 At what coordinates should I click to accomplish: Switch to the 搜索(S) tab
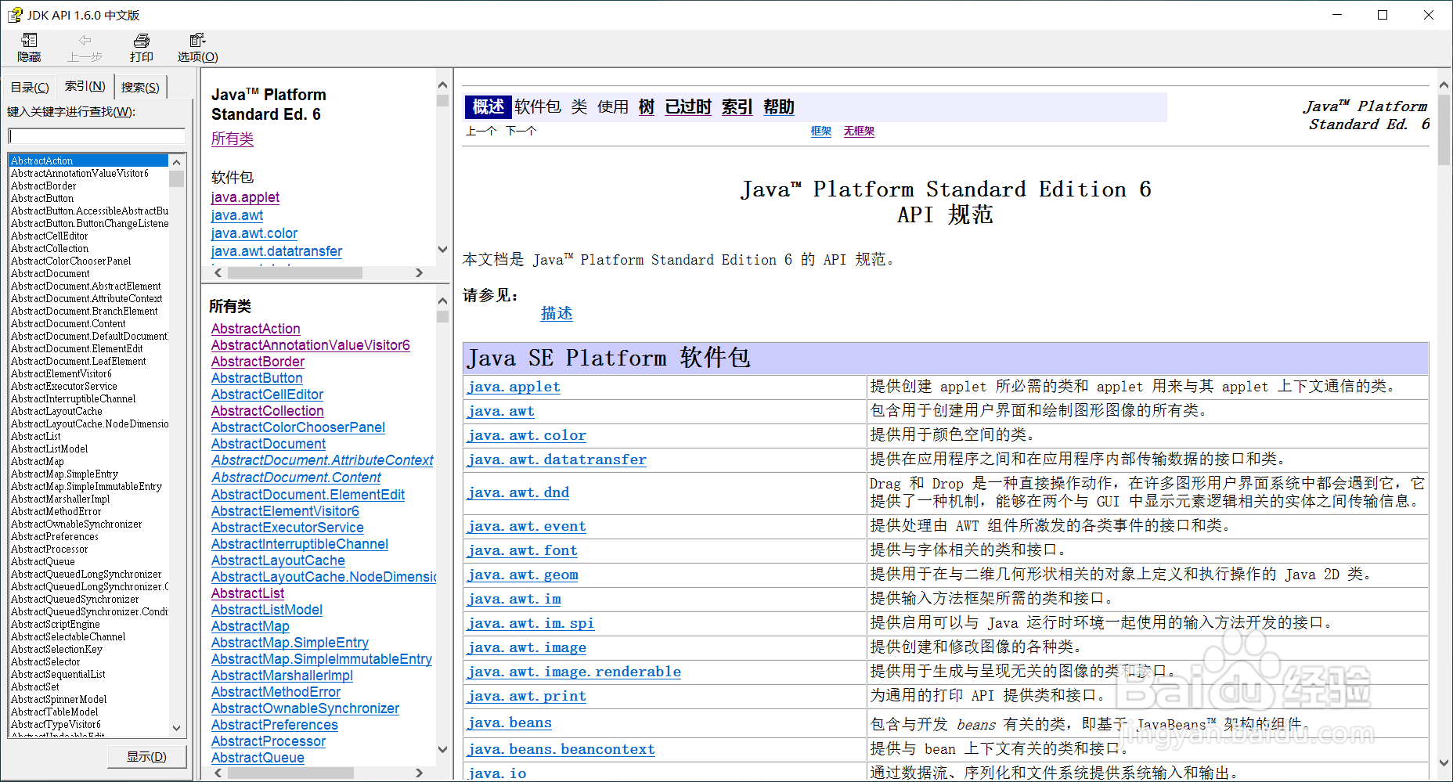(140, 86)
